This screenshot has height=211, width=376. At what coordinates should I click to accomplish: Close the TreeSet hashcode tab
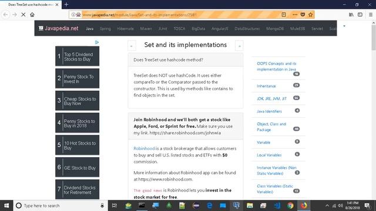57,5
